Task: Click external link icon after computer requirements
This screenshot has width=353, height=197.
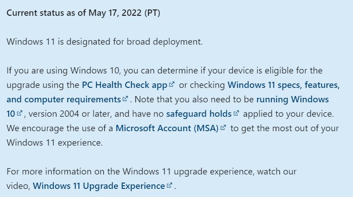Action: 125,99
